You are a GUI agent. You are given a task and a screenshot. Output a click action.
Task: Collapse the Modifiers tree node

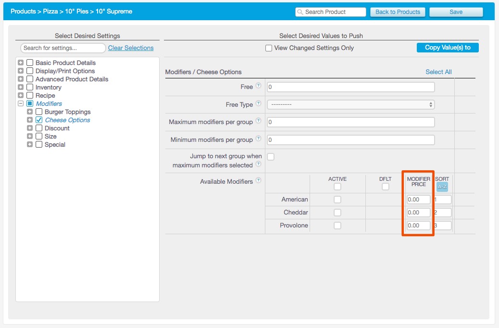point(21,104)
